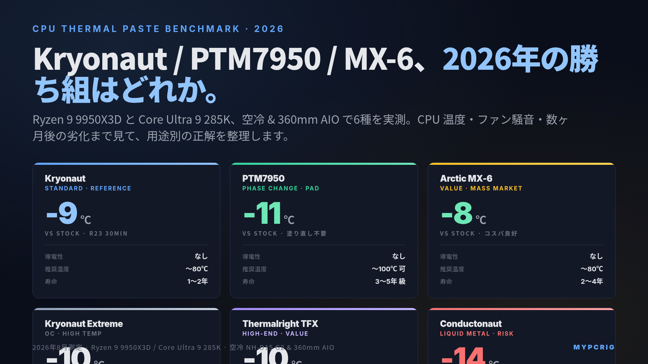
Task: Click Kryonaut's 導電性 なし value
Action: [201, 256]
